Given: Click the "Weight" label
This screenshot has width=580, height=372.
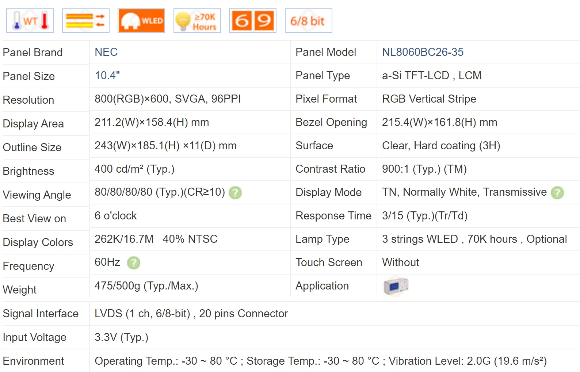Looking at the screenshot, I should coord(19,290).
